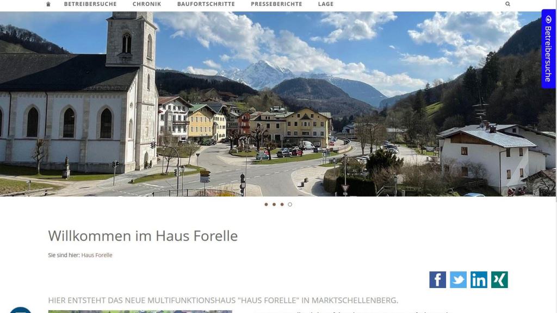Open Betreibersuche menu item
Viewport: 557px width, 313px height.
[x=90, y=4]
